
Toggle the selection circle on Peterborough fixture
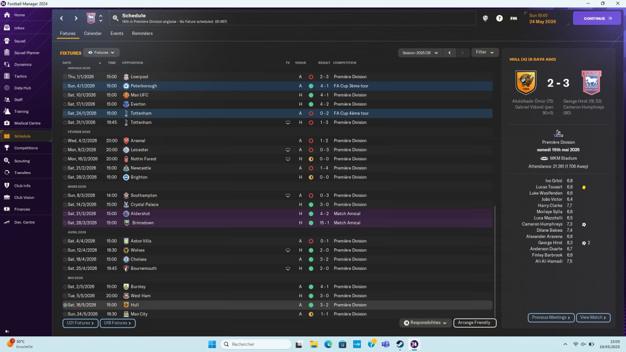click(x=65, y=86)
